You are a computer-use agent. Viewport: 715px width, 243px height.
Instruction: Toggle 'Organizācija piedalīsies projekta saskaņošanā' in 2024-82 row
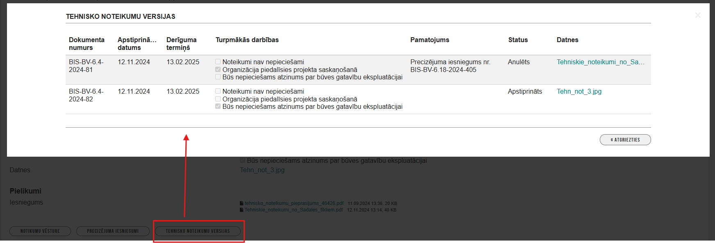218,99
